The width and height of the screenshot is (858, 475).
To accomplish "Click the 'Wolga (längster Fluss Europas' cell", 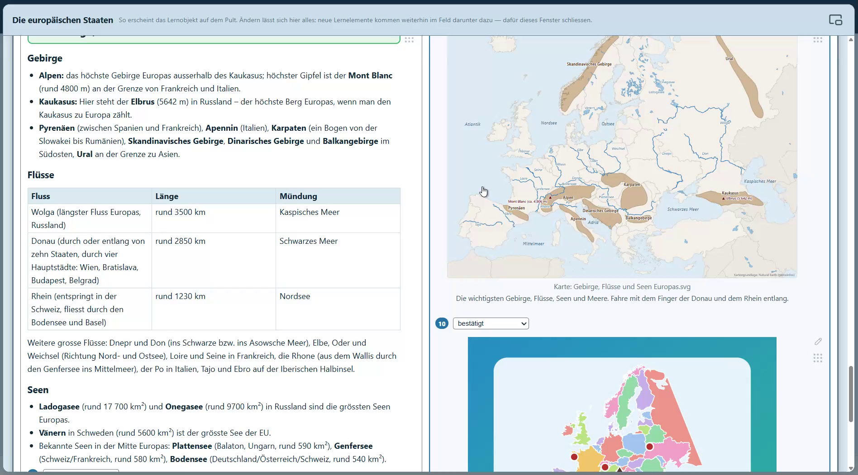I will [x=90, y=218].
